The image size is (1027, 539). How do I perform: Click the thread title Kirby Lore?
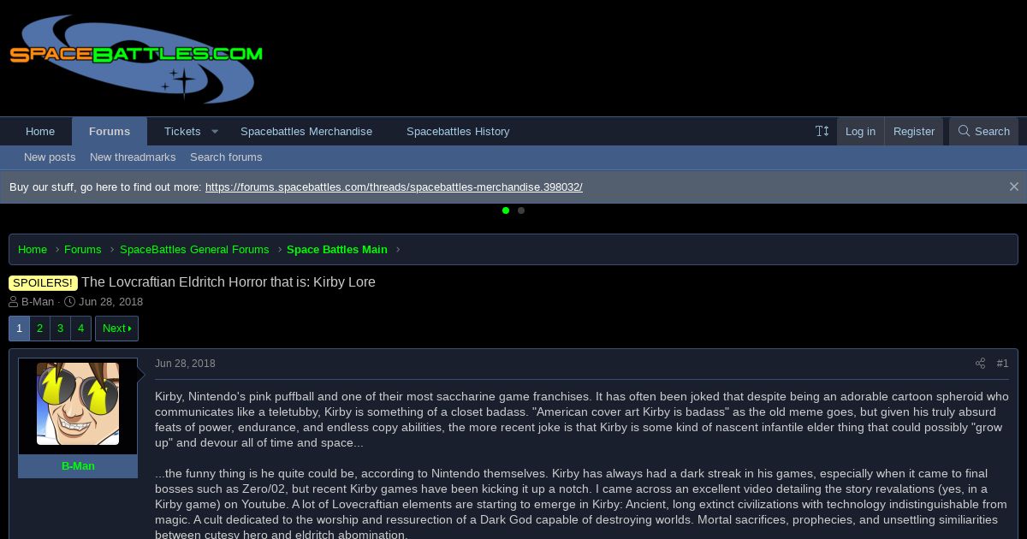pyautogui.click(x=229, y=282)
